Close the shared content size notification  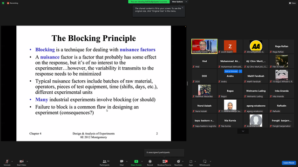point(183,7)
